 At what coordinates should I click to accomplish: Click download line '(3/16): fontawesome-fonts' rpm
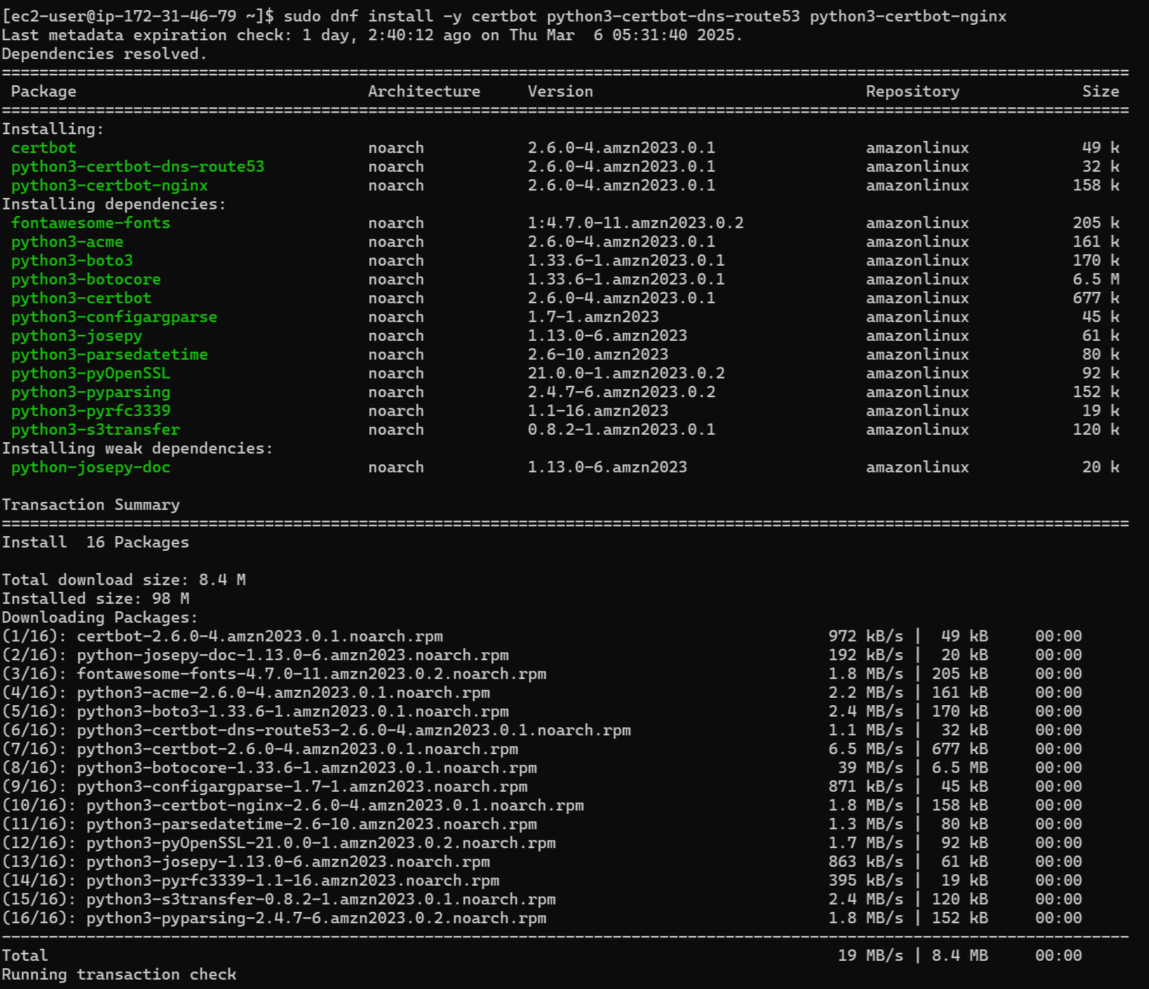click(274, 674)
